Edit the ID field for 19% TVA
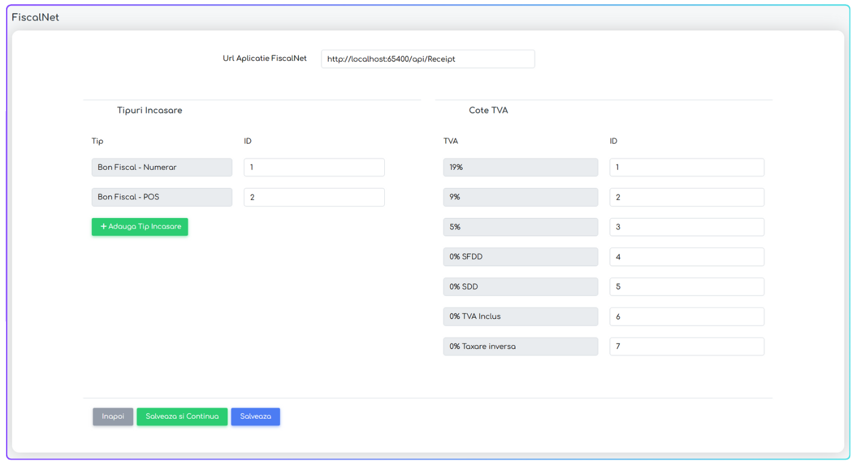The image size is (855, 465). coord(687,167)
